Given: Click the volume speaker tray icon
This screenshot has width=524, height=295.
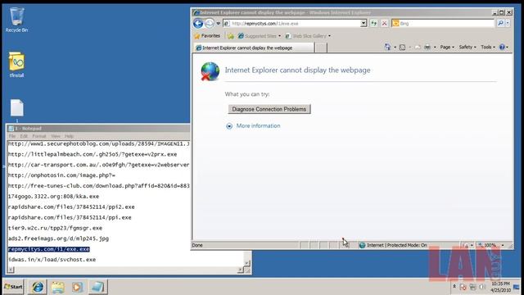Looking at the screenshot, I should (482, 287).
